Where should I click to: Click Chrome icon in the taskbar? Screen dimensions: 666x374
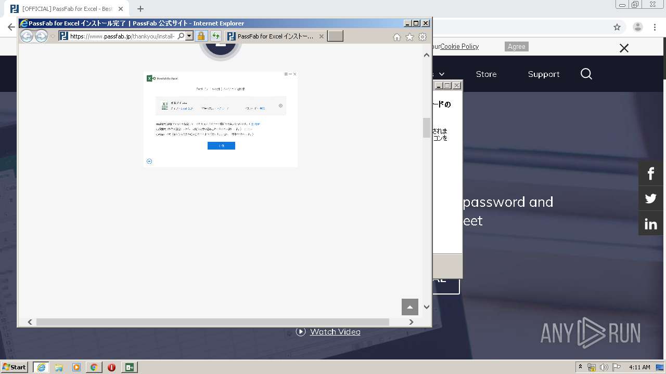[x=94, y=367]
